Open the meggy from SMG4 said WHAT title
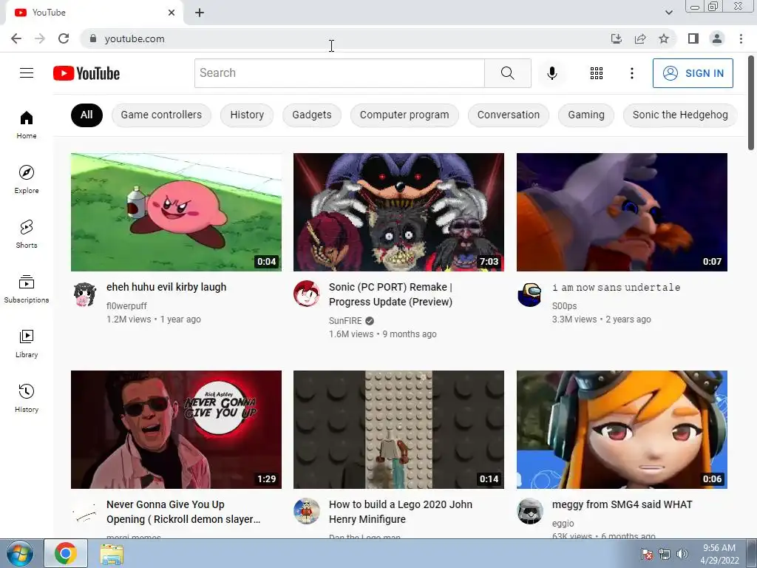This screenshot has width=757, height=568. pyautogui.click(x=622, y=504)
